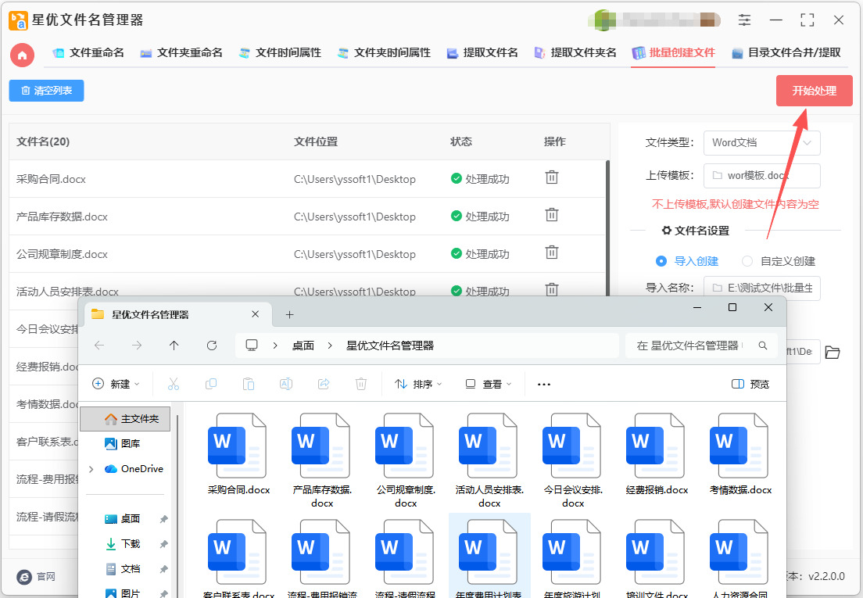This screenshot has height=598, width=863.
Task: Click the Rename icon in Explorer toolbar
Action: (x=285, y=384)
